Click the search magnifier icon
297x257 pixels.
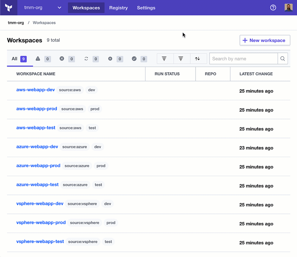[x=282, y=58]
